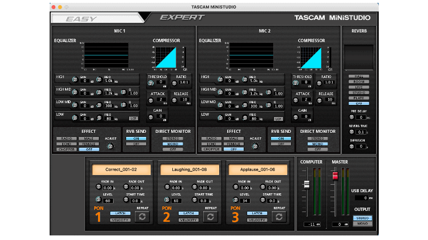Viewport: 428px width, 240px height.
Task: Select the RADIO effect for MIC 1
Action: point(67,139)
